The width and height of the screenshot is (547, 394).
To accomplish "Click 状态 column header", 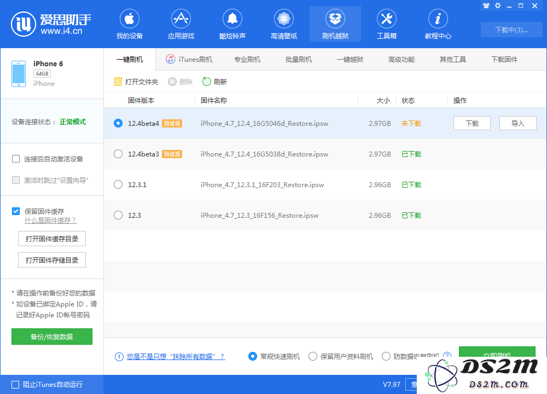I will click(408, 101).
